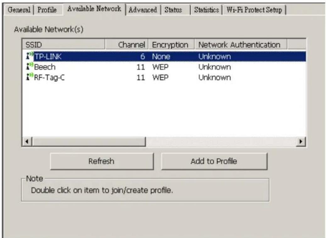The width and height of the screenshot is (326, 238).
Task: Open the Profile tab
Action: coord(47,10)
